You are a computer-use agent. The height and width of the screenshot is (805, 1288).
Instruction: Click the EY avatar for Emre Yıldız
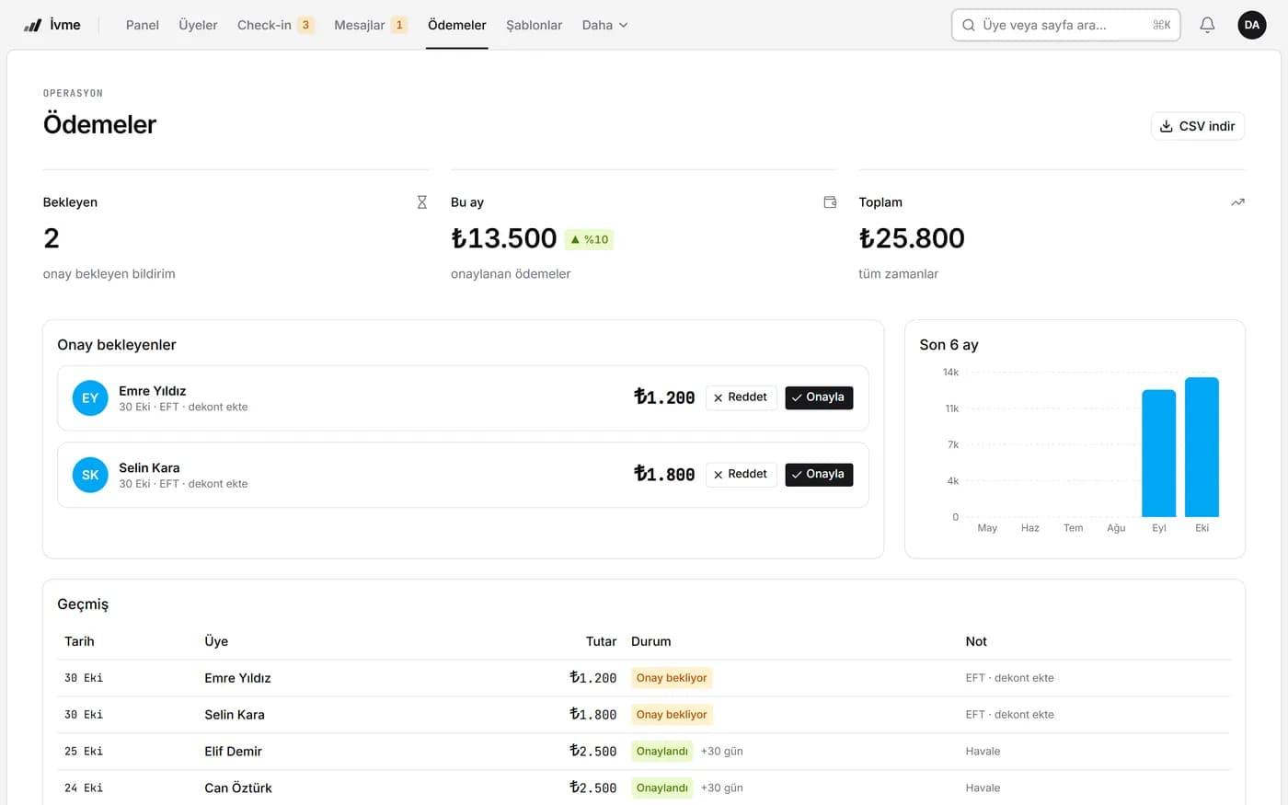coord(90,398)
